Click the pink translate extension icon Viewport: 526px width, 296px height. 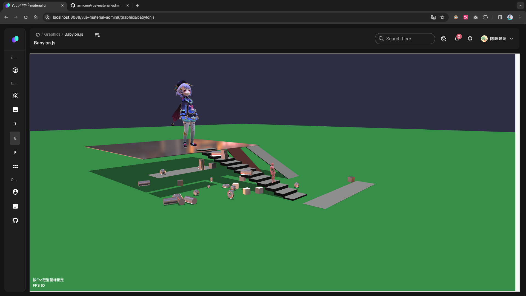click(x=466, y=17)
